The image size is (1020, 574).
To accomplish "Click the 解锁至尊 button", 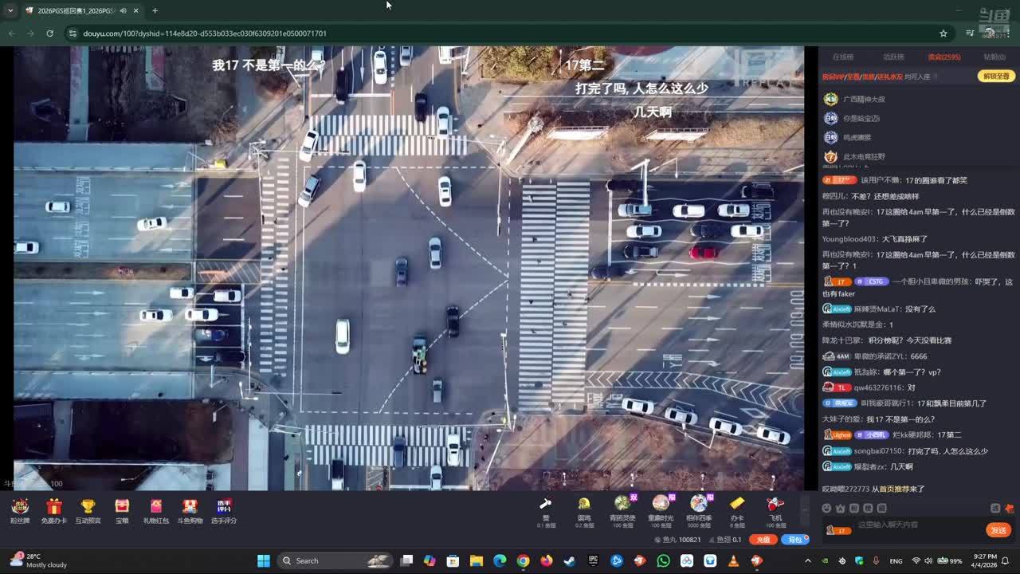I will [995, 77].
